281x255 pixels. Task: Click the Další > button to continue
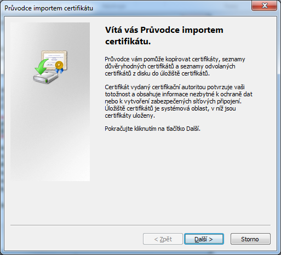204,239
